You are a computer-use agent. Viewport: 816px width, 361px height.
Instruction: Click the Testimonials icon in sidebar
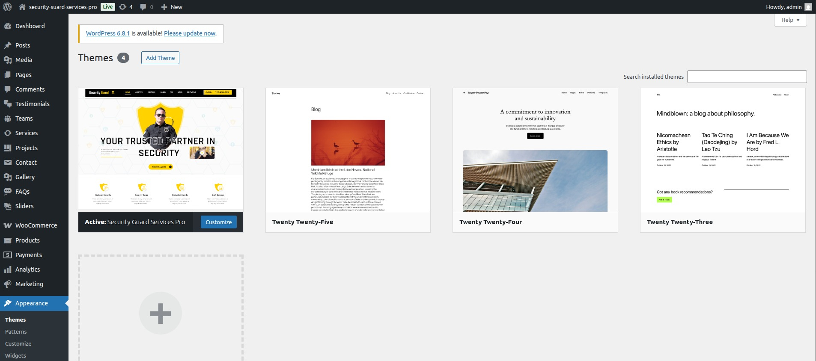(x=8, y=104)
